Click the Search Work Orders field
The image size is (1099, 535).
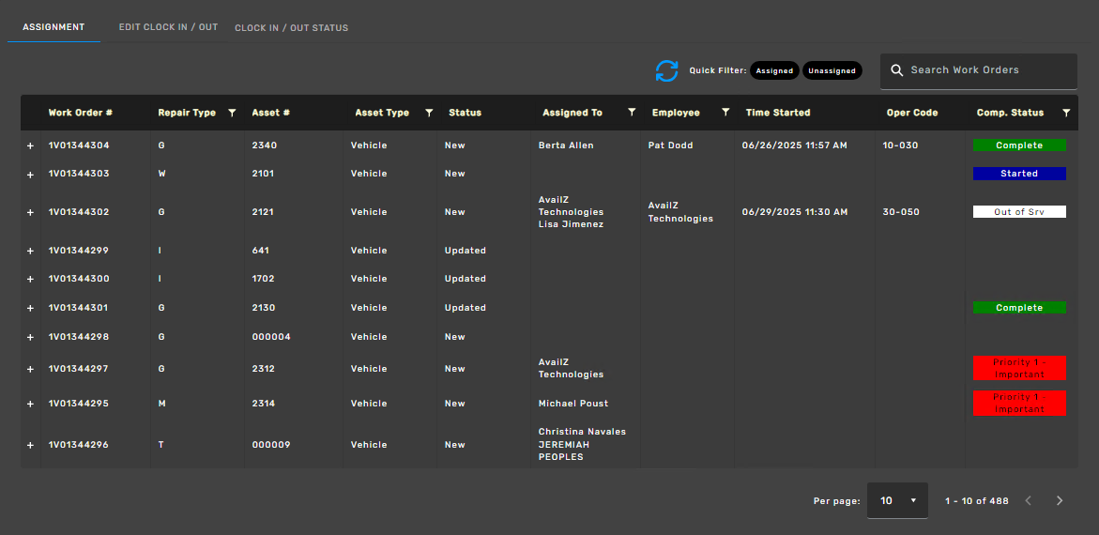point(985,70)
